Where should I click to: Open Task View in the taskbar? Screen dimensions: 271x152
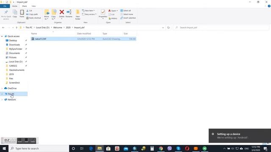82,148
